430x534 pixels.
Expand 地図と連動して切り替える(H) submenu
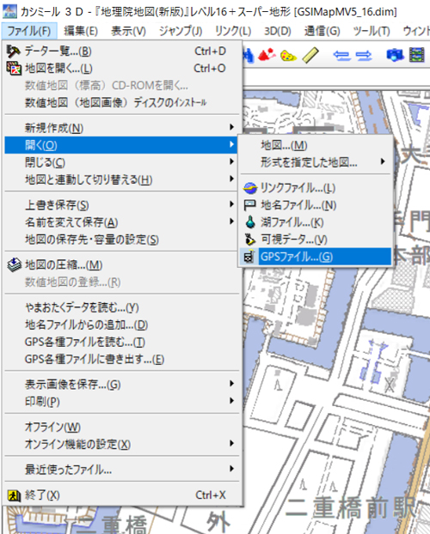[x=122, y=179]
